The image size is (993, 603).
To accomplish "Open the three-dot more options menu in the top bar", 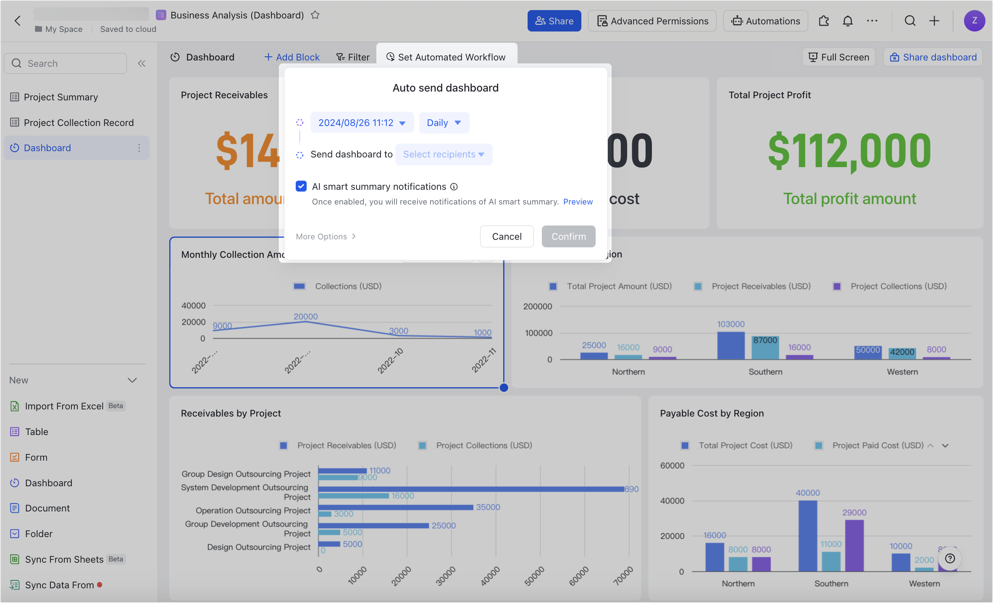I will pos(873,21).
